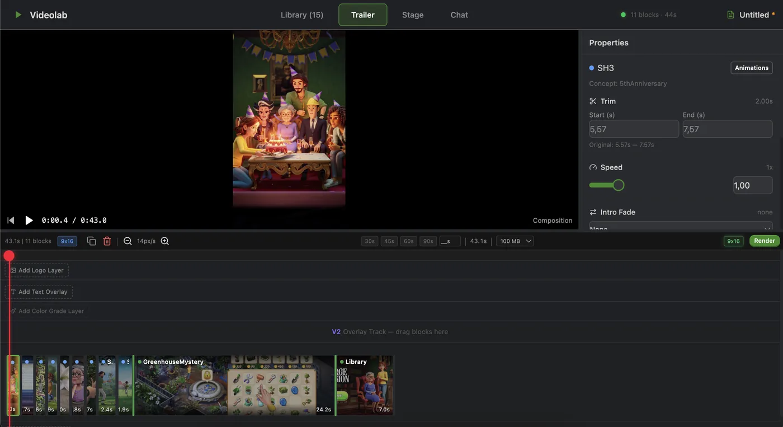Add a Logo Layer

(x=37, y=270)
